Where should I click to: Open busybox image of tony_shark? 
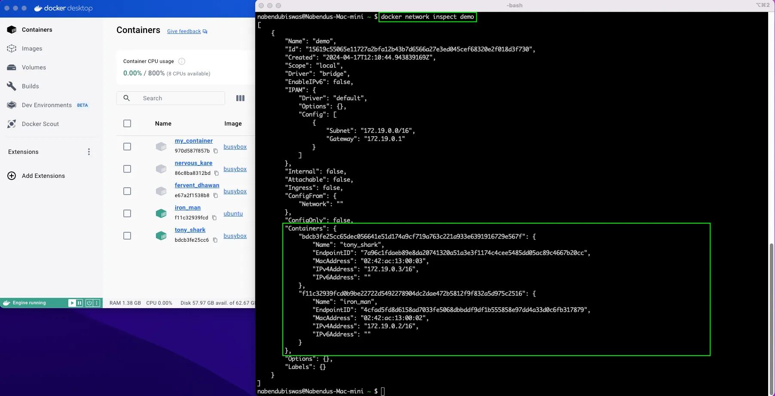pos(235,236)
